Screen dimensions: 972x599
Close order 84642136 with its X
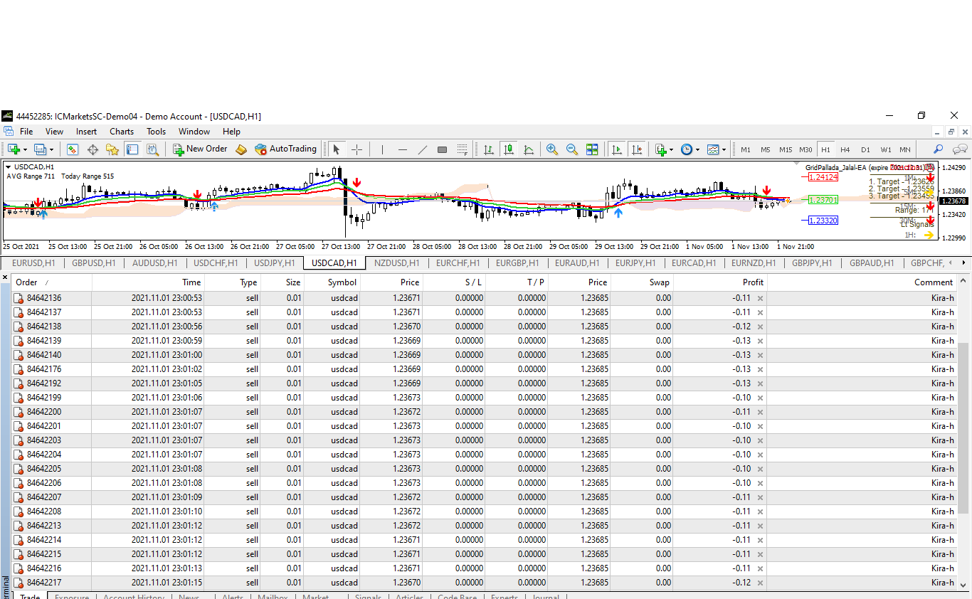[x=760, y=298]
